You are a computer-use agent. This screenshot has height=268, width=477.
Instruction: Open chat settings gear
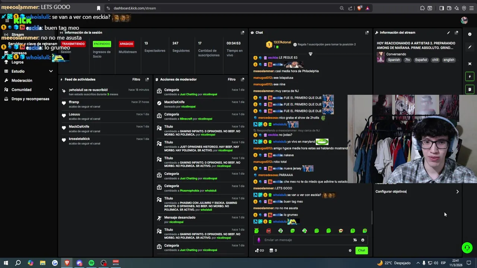coord(350,251)
